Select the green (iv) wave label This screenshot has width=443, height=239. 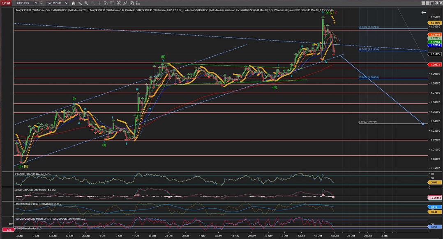275,87
